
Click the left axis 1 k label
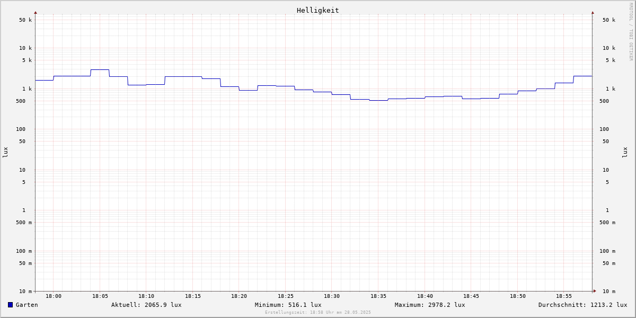[x=27, y=89]
